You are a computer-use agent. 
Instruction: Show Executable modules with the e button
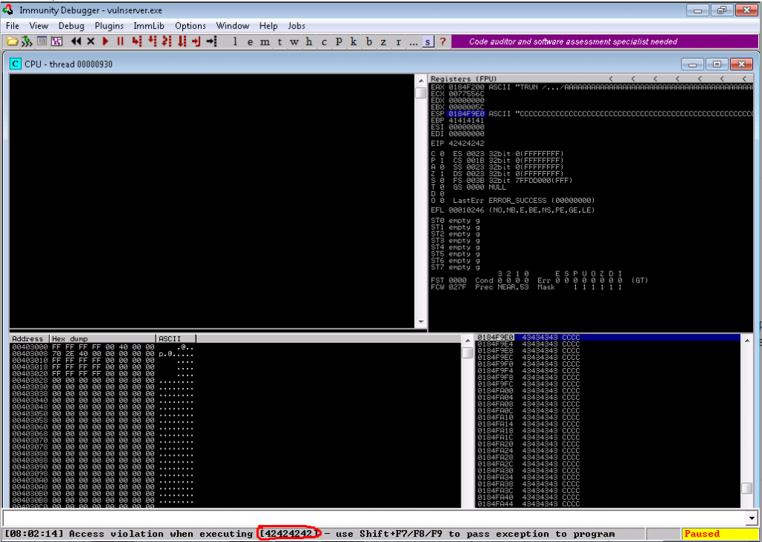(250, 42)
